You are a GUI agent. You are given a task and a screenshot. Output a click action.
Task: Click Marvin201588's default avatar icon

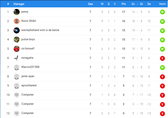(x=17, y=67)
